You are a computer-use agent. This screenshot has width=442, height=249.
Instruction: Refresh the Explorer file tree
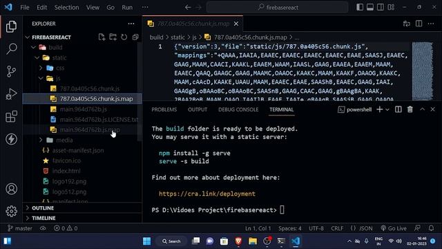124,37
